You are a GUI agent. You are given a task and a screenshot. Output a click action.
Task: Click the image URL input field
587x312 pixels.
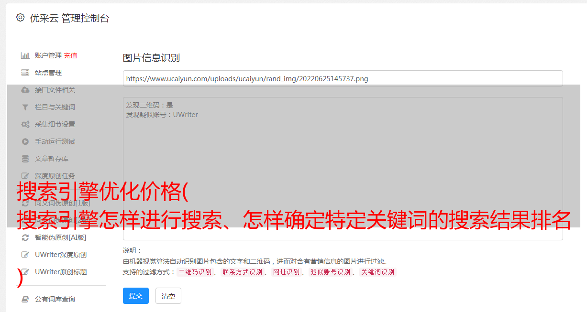pos(343,78)
